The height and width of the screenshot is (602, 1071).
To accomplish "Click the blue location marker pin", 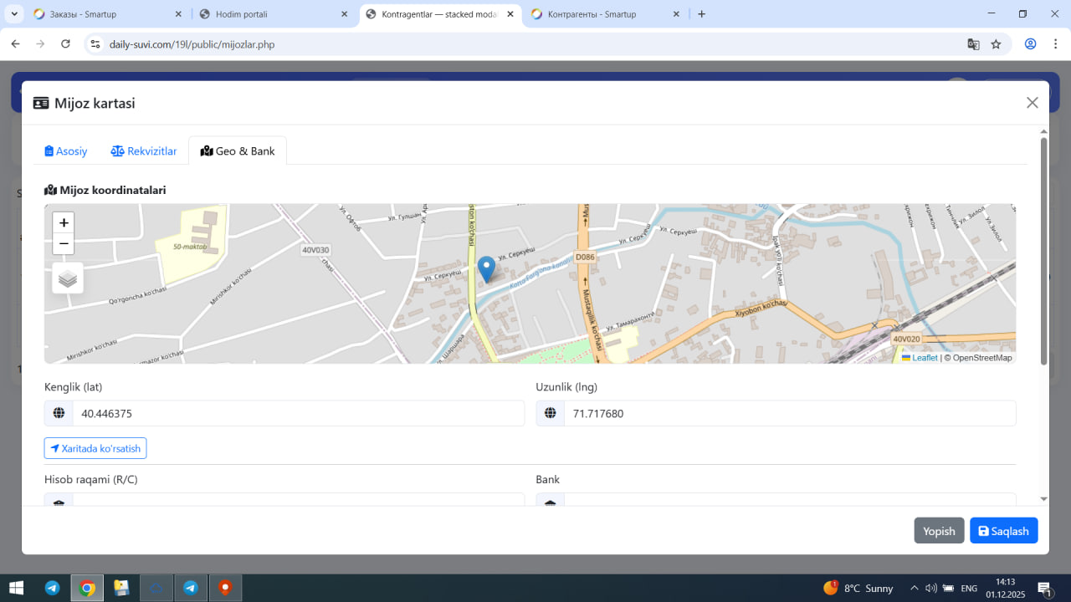I will pyautogui.click(x=486, y=269).
